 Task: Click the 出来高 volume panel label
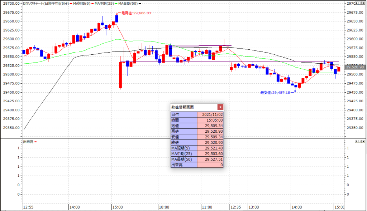(x=28, y=142)
